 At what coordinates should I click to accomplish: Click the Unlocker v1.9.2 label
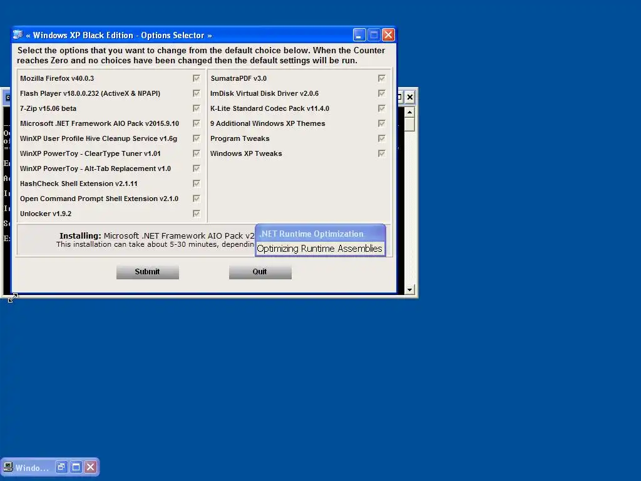46,214
